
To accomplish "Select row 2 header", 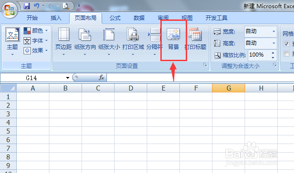I will click(x=8, y=106).
